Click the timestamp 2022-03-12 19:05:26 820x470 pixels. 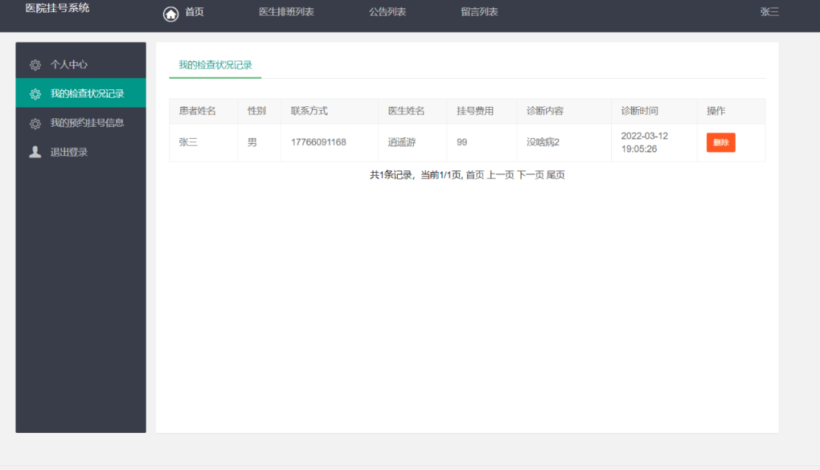(645, 143)
